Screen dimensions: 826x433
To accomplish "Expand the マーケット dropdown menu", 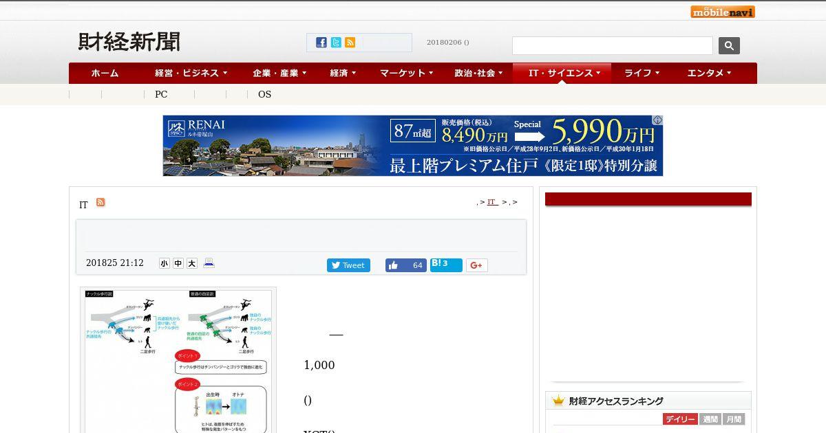I will coord(406,73).
